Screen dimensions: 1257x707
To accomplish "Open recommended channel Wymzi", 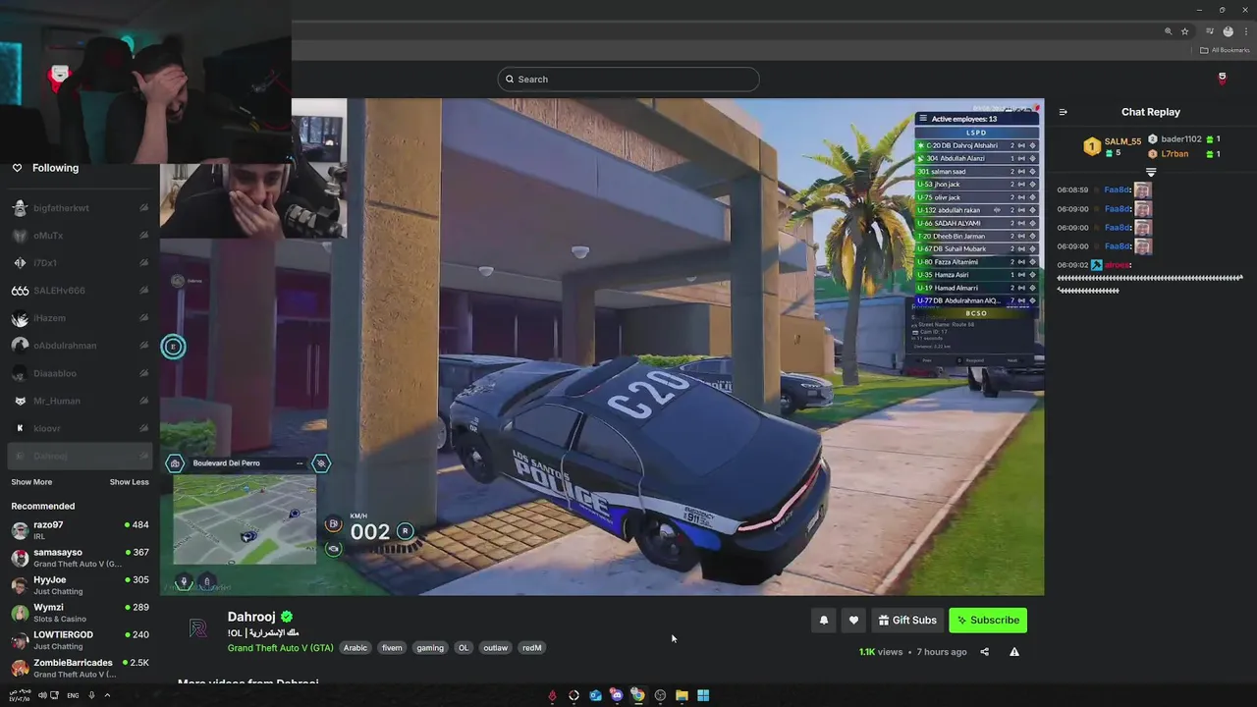I will click(x=80, y=613).
